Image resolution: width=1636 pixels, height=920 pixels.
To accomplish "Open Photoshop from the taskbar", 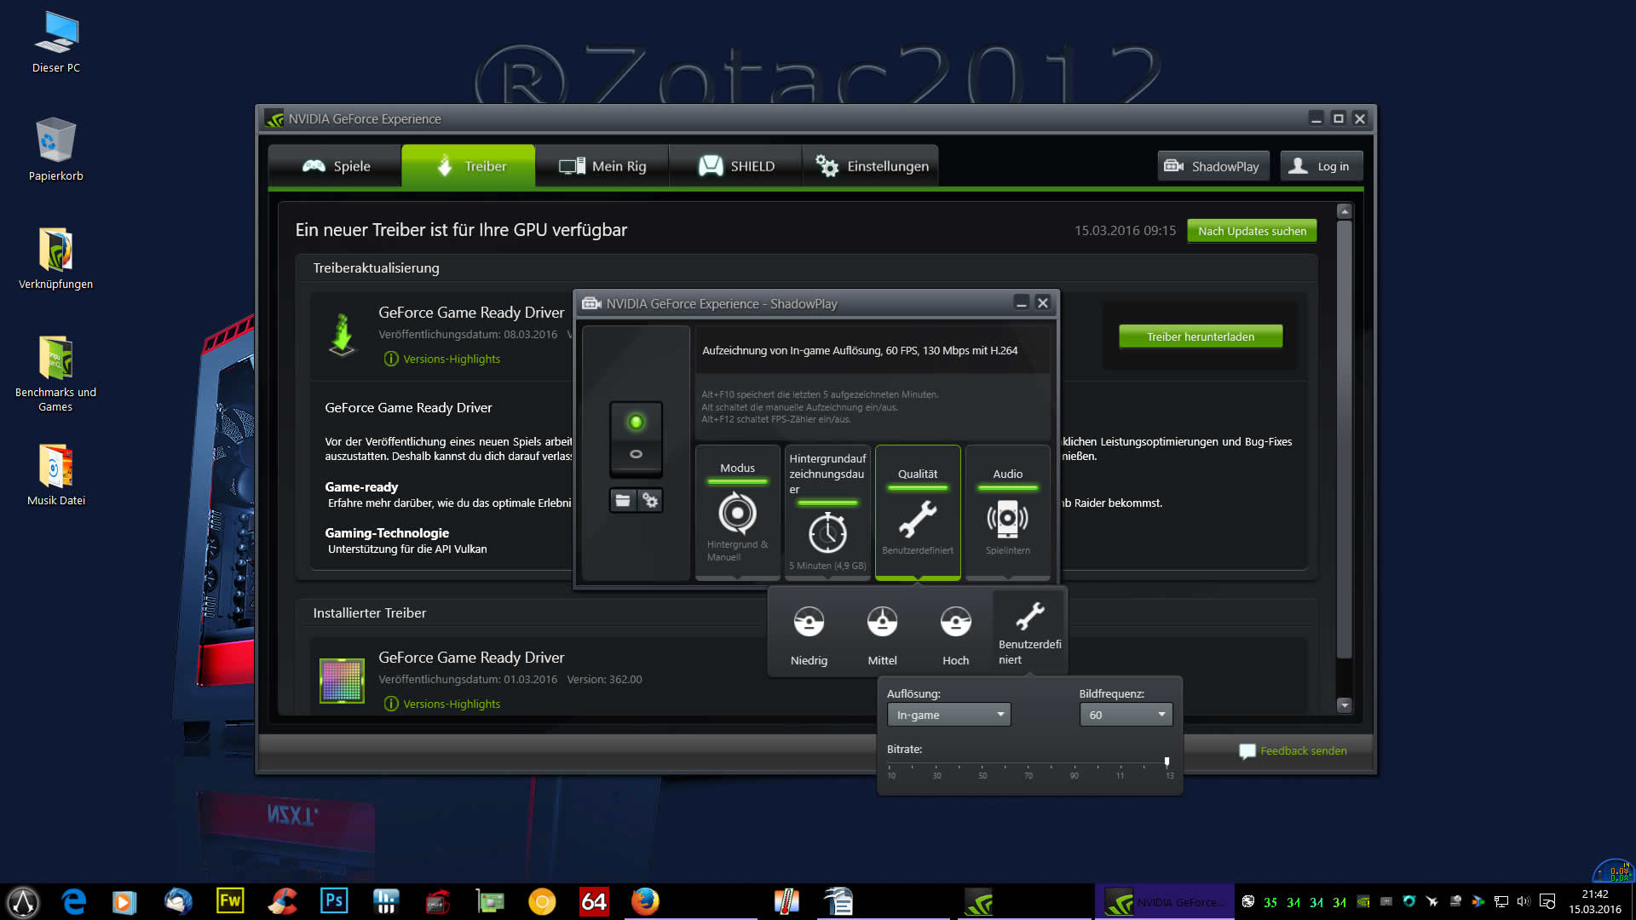I will pos(334,901).
